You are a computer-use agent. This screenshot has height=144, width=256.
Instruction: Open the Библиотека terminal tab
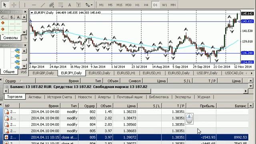click(x=159, y=97)
